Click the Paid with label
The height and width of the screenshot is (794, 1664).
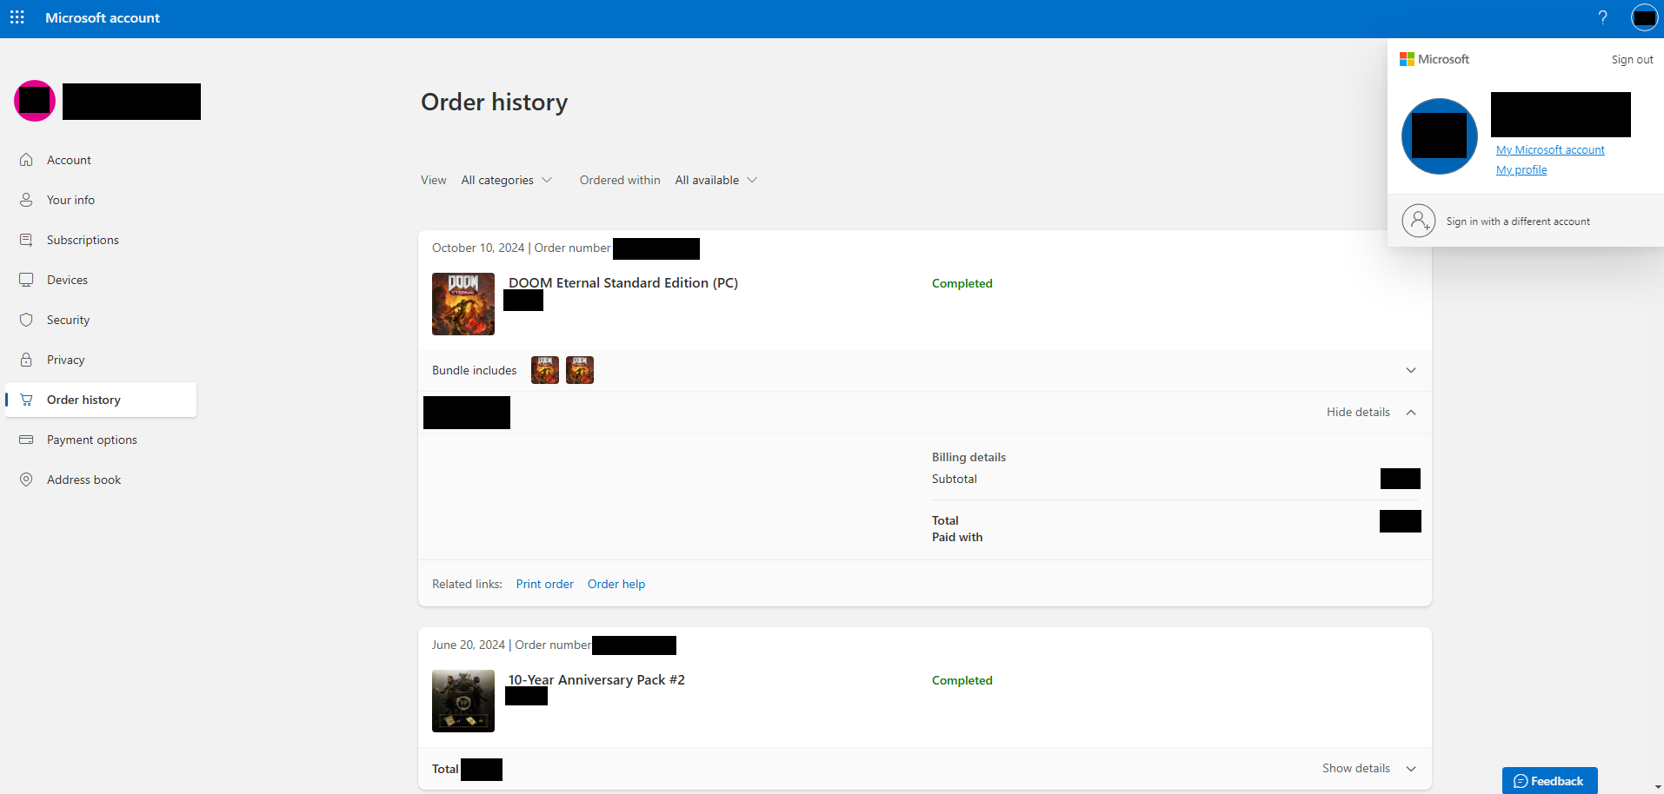[957, 537]
